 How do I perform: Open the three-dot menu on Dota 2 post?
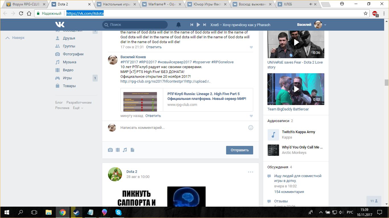[250, 172]
